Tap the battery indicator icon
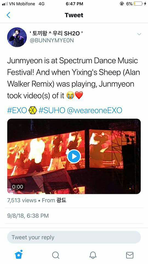This screenshot has height=264, width=148. pos(138,4)
